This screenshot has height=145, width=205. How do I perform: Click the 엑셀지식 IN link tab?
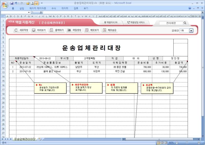[x=111, y=23]
